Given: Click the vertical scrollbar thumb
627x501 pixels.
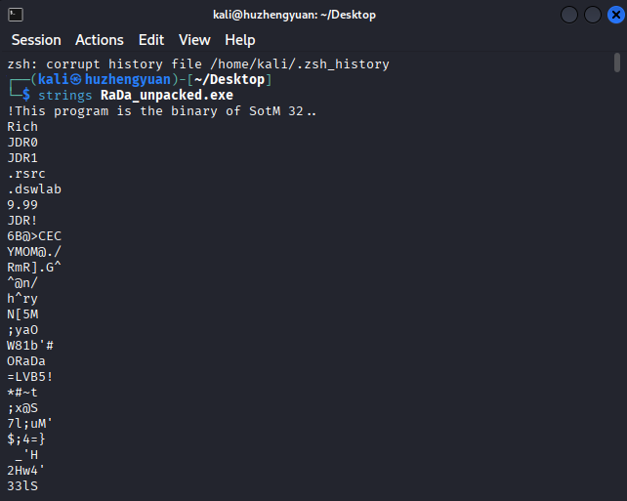Looking at the screenshot, I should coord(617,63).
